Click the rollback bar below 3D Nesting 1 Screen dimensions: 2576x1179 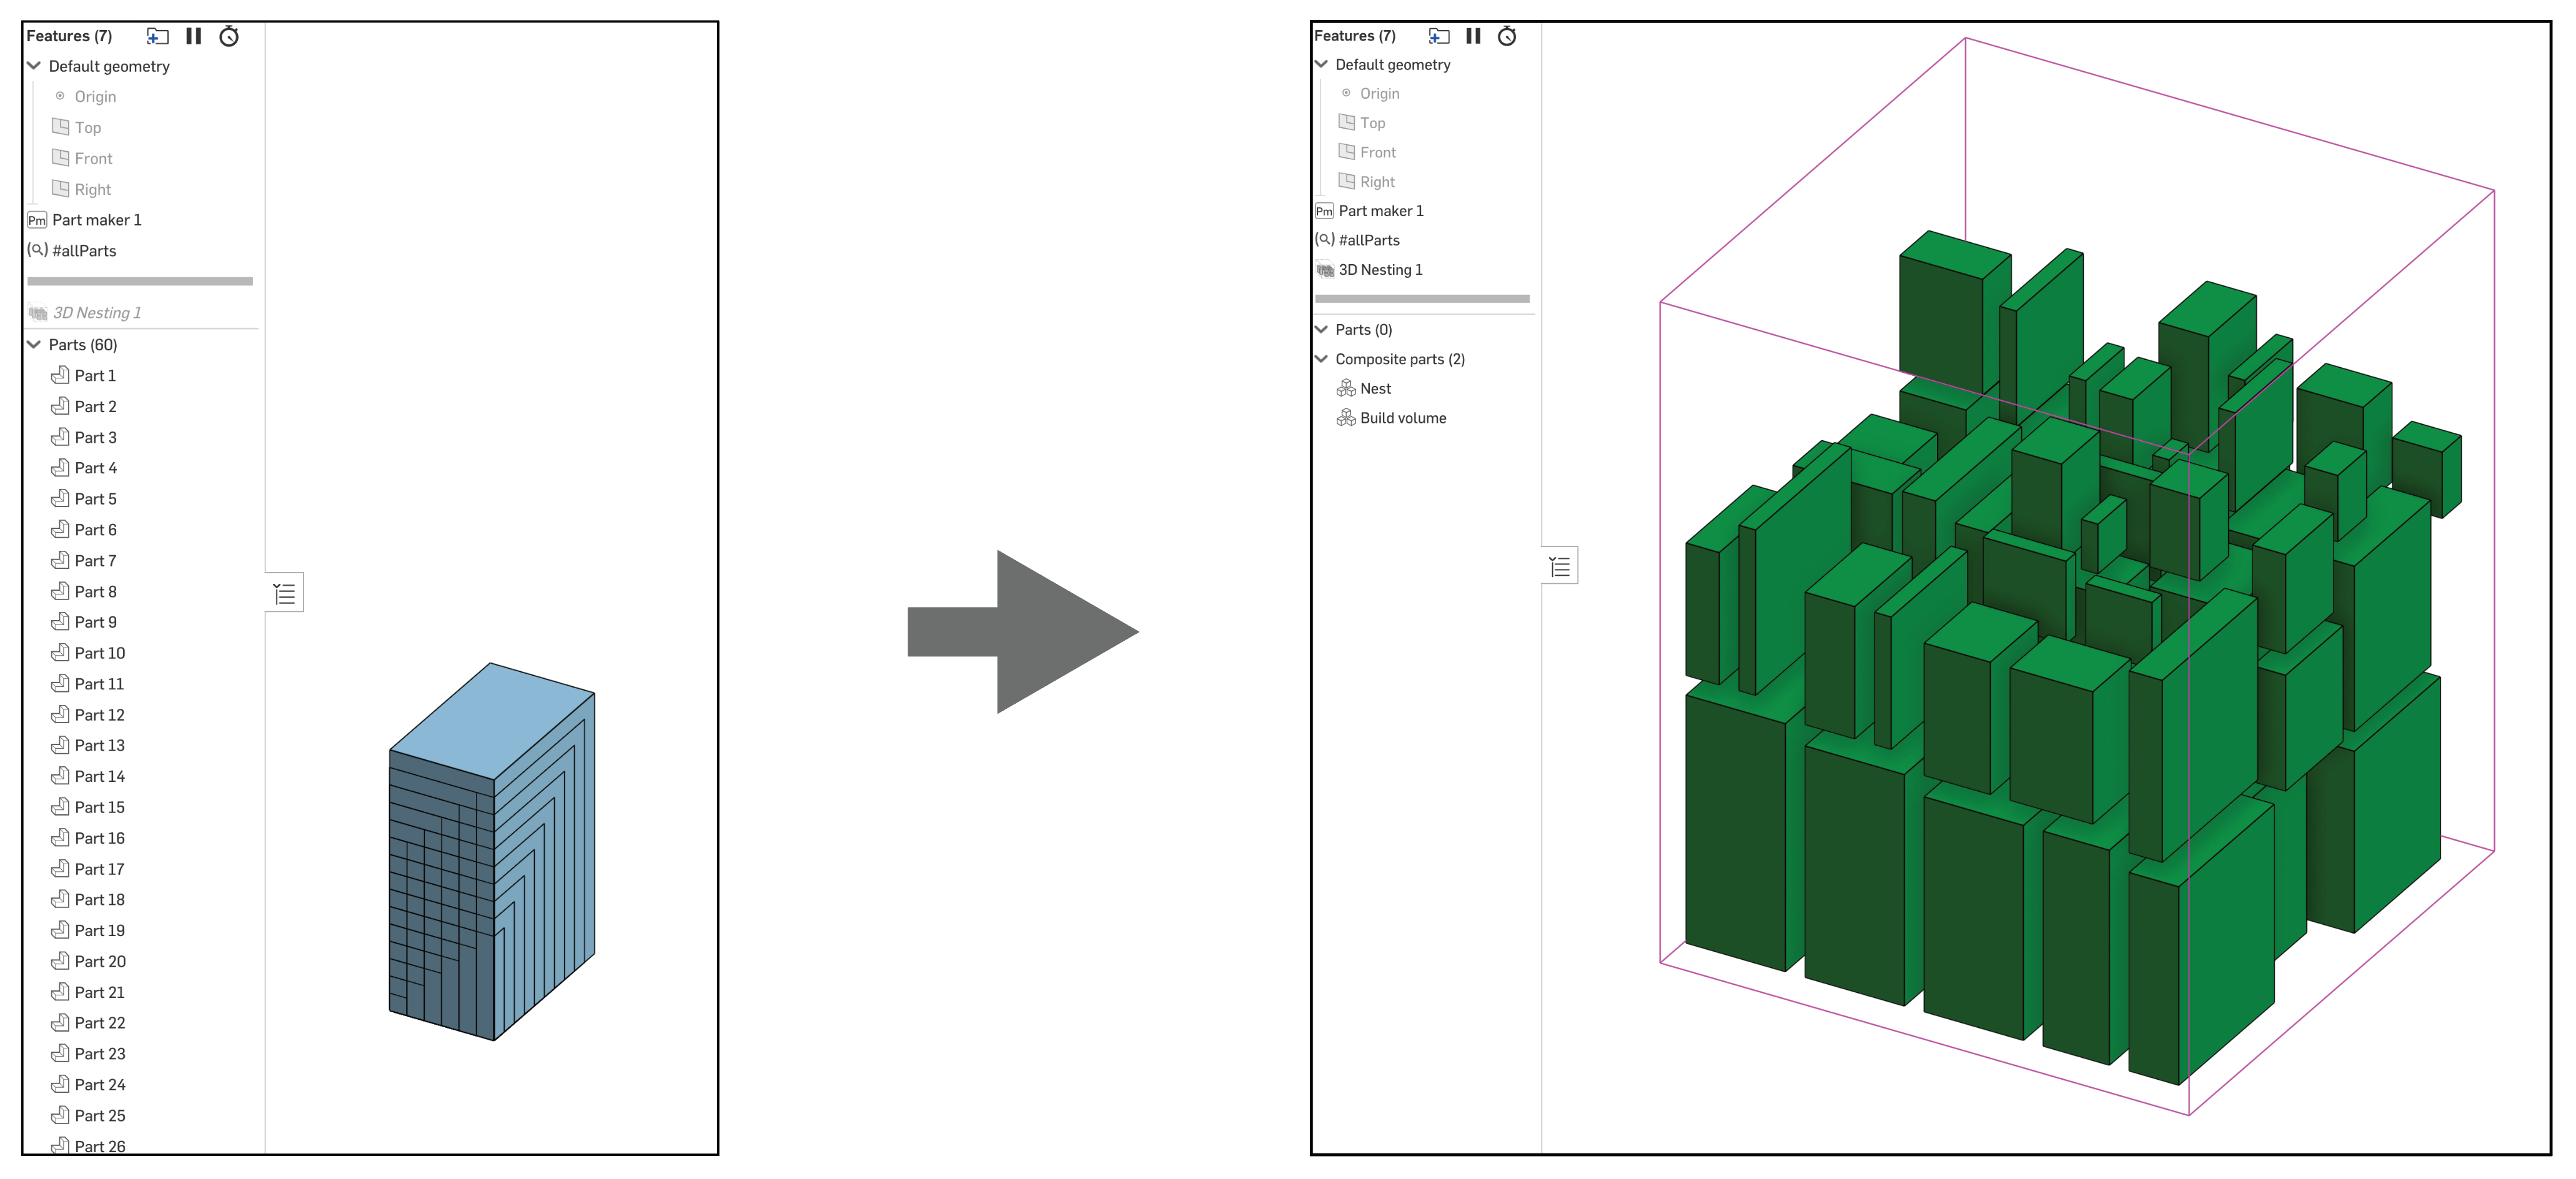(1422, 298)
